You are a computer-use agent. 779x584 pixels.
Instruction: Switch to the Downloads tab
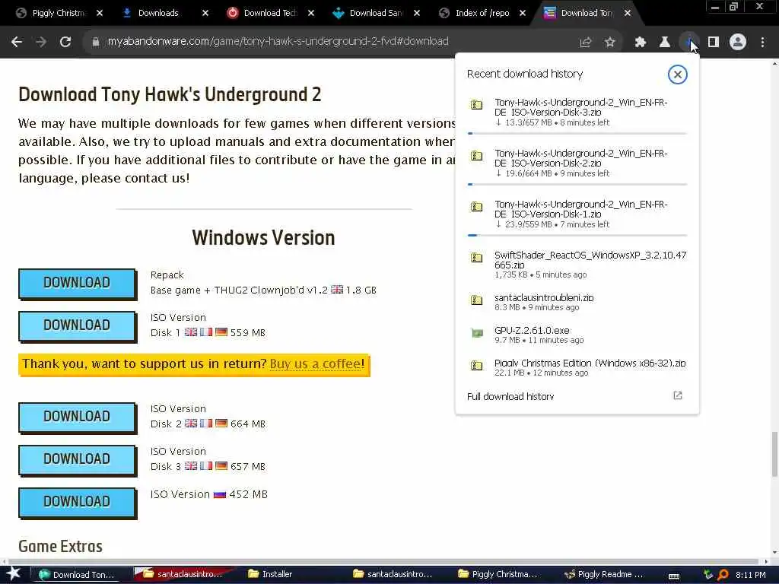point(158,14)
